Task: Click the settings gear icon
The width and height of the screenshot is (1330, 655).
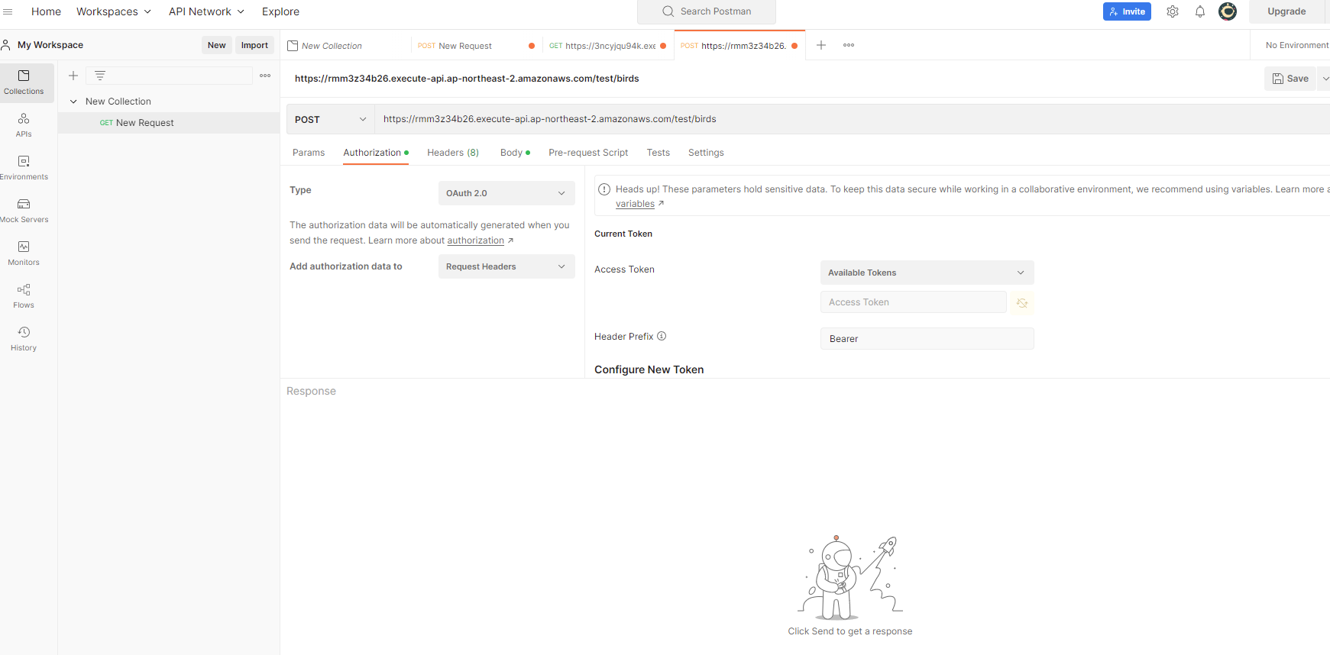Action: [x=1173, y=11]
